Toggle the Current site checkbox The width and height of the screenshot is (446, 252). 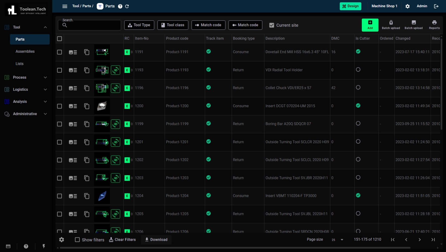click(272, 25)
